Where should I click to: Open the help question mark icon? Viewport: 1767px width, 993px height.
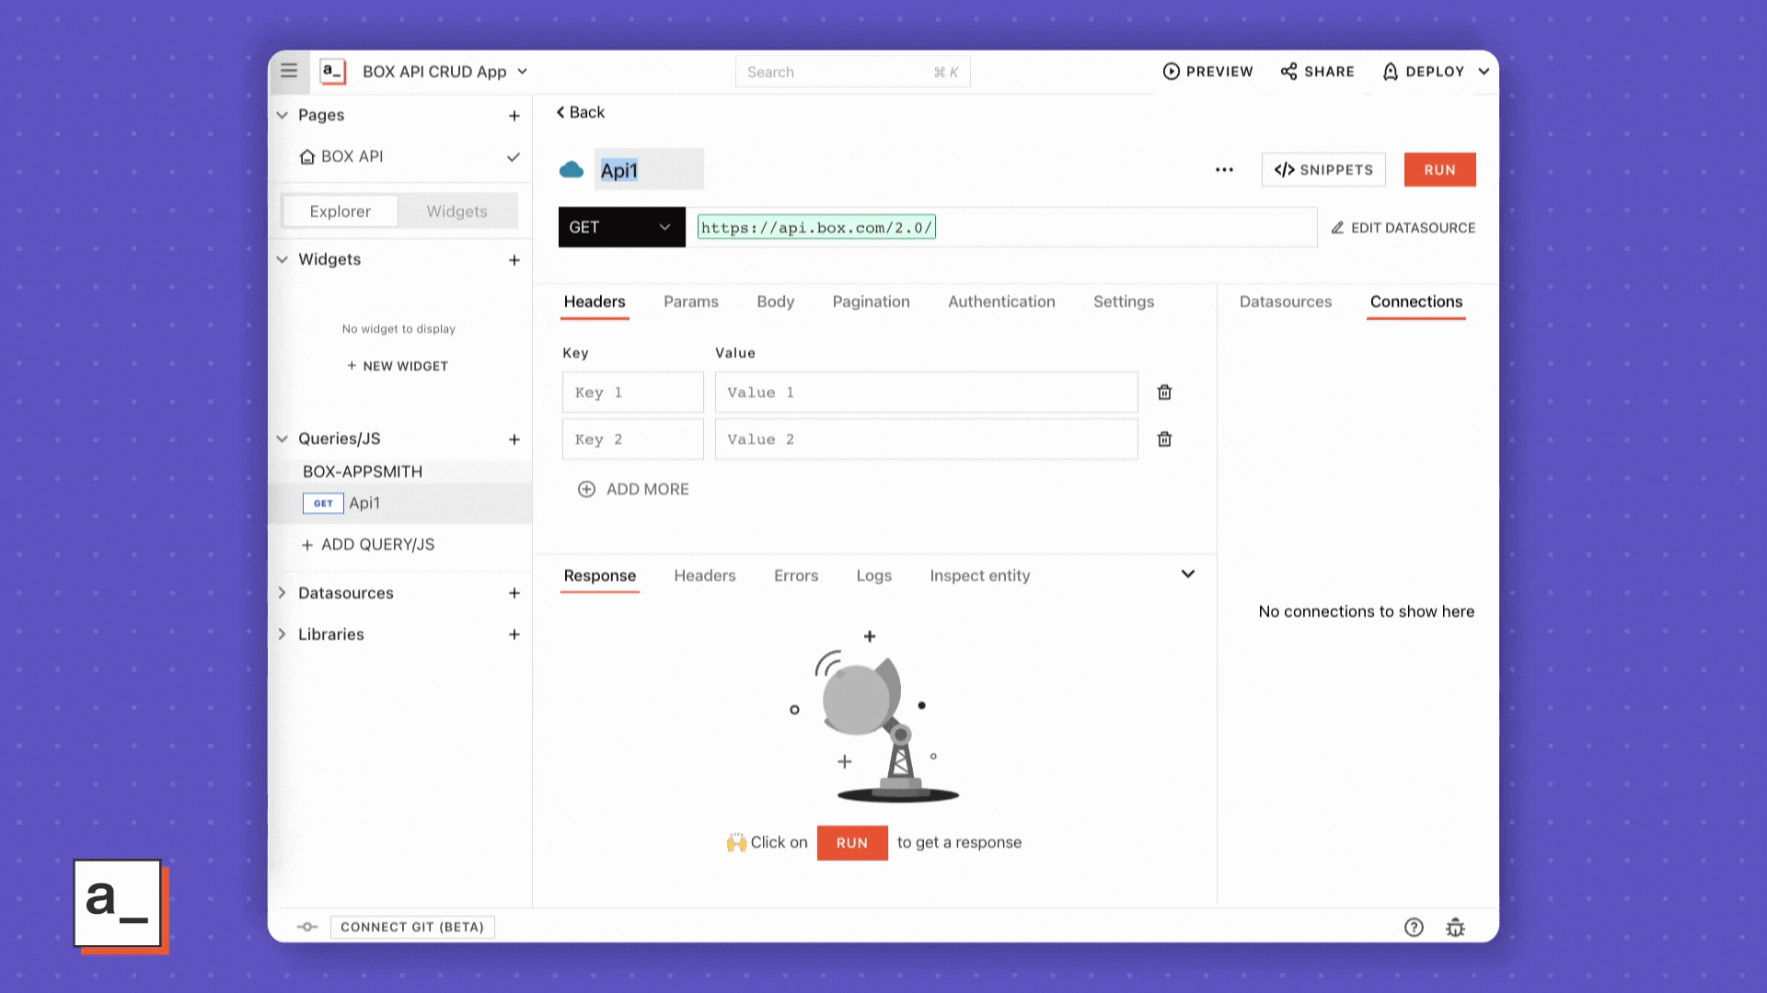(x=1414, y=928)
